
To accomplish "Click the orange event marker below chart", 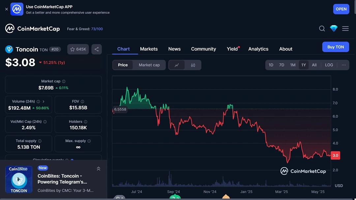I will tap(226, 197).
